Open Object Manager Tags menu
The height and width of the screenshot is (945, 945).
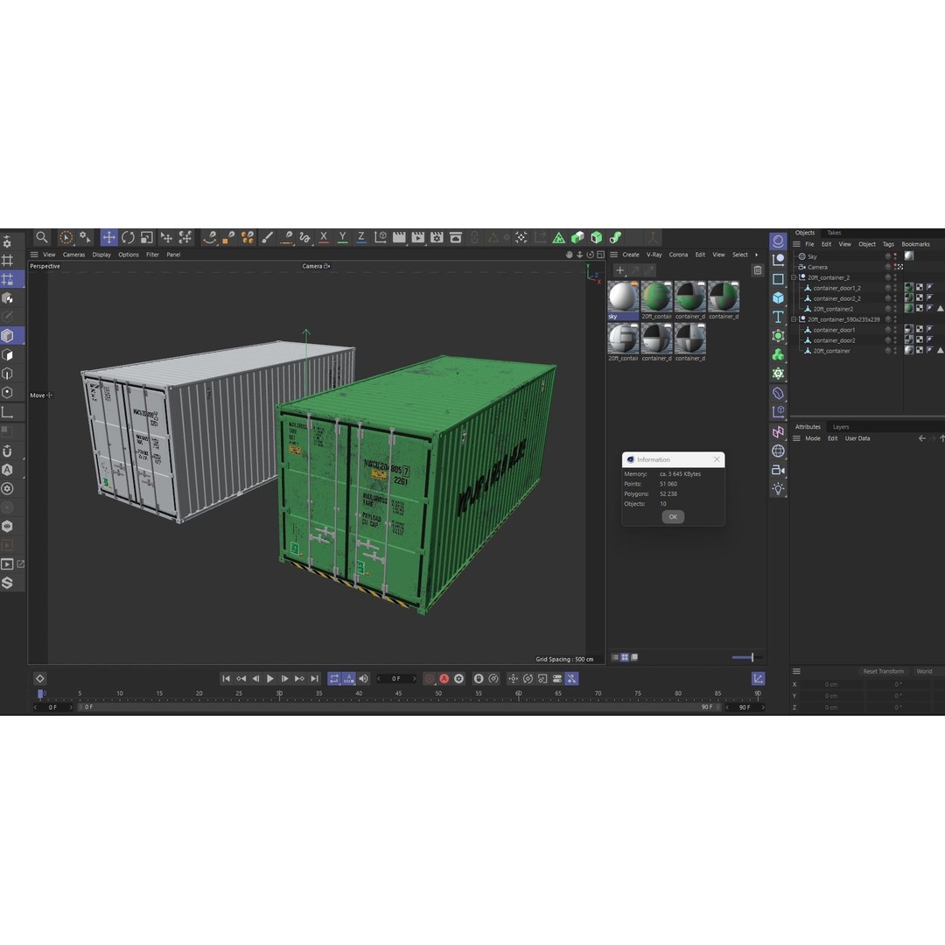[888, 244]
